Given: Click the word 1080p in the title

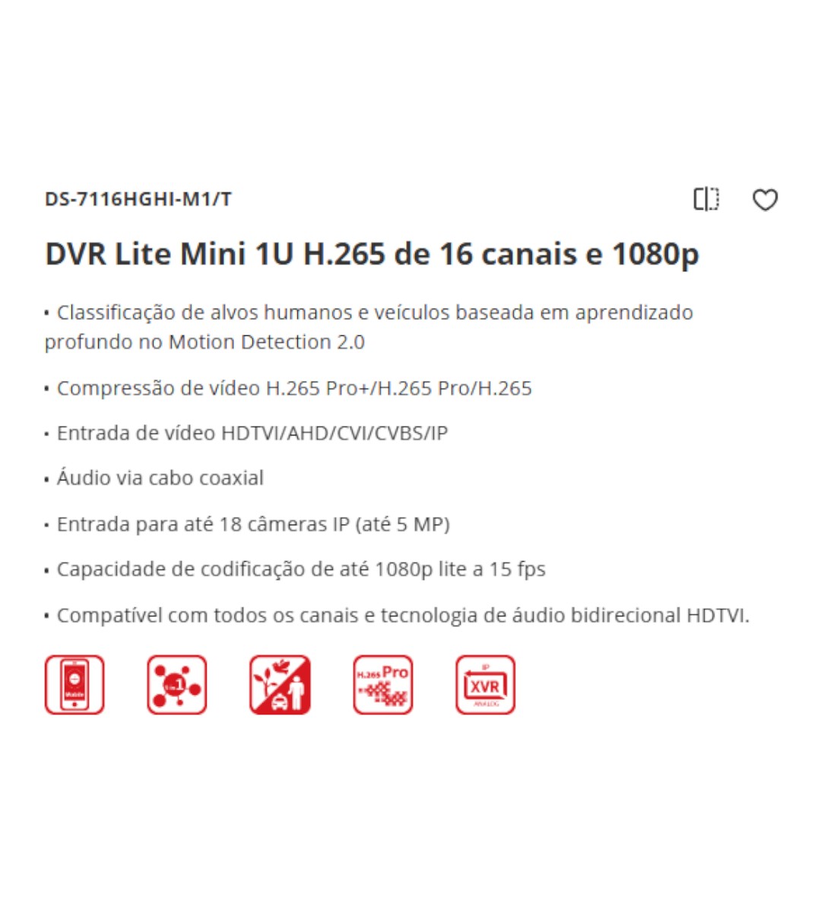Looking at the screenshot, I should (655, 254).
